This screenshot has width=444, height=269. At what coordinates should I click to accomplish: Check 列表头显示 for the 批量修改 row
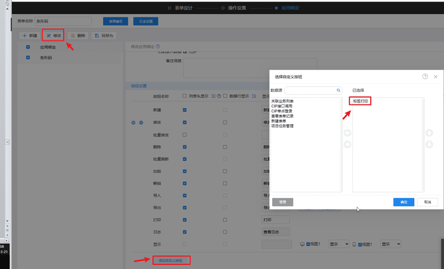185,135
